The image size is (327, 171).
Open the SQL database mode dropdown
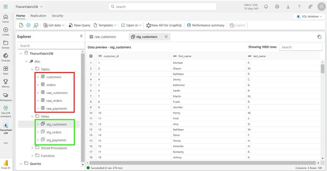coord(309,16)
